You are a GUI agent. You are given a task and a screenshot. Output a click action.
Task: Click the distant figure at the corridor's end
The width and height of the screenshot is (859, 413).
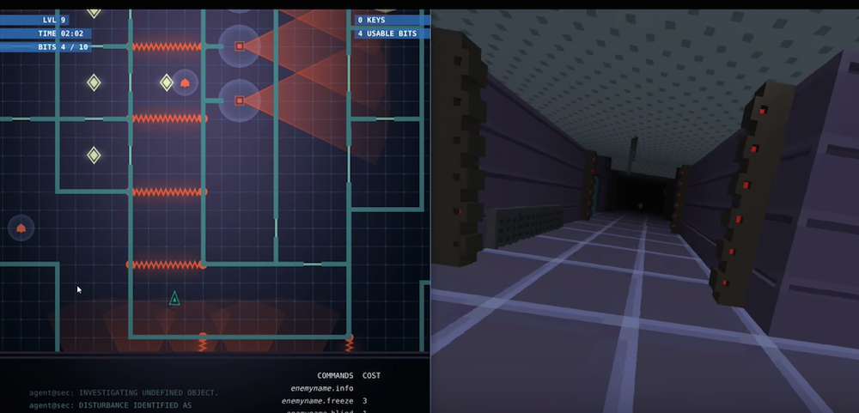640,206
